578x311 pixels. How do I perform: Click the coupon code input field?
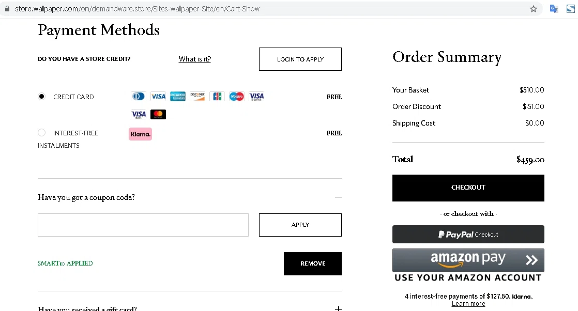coord(143,225)
